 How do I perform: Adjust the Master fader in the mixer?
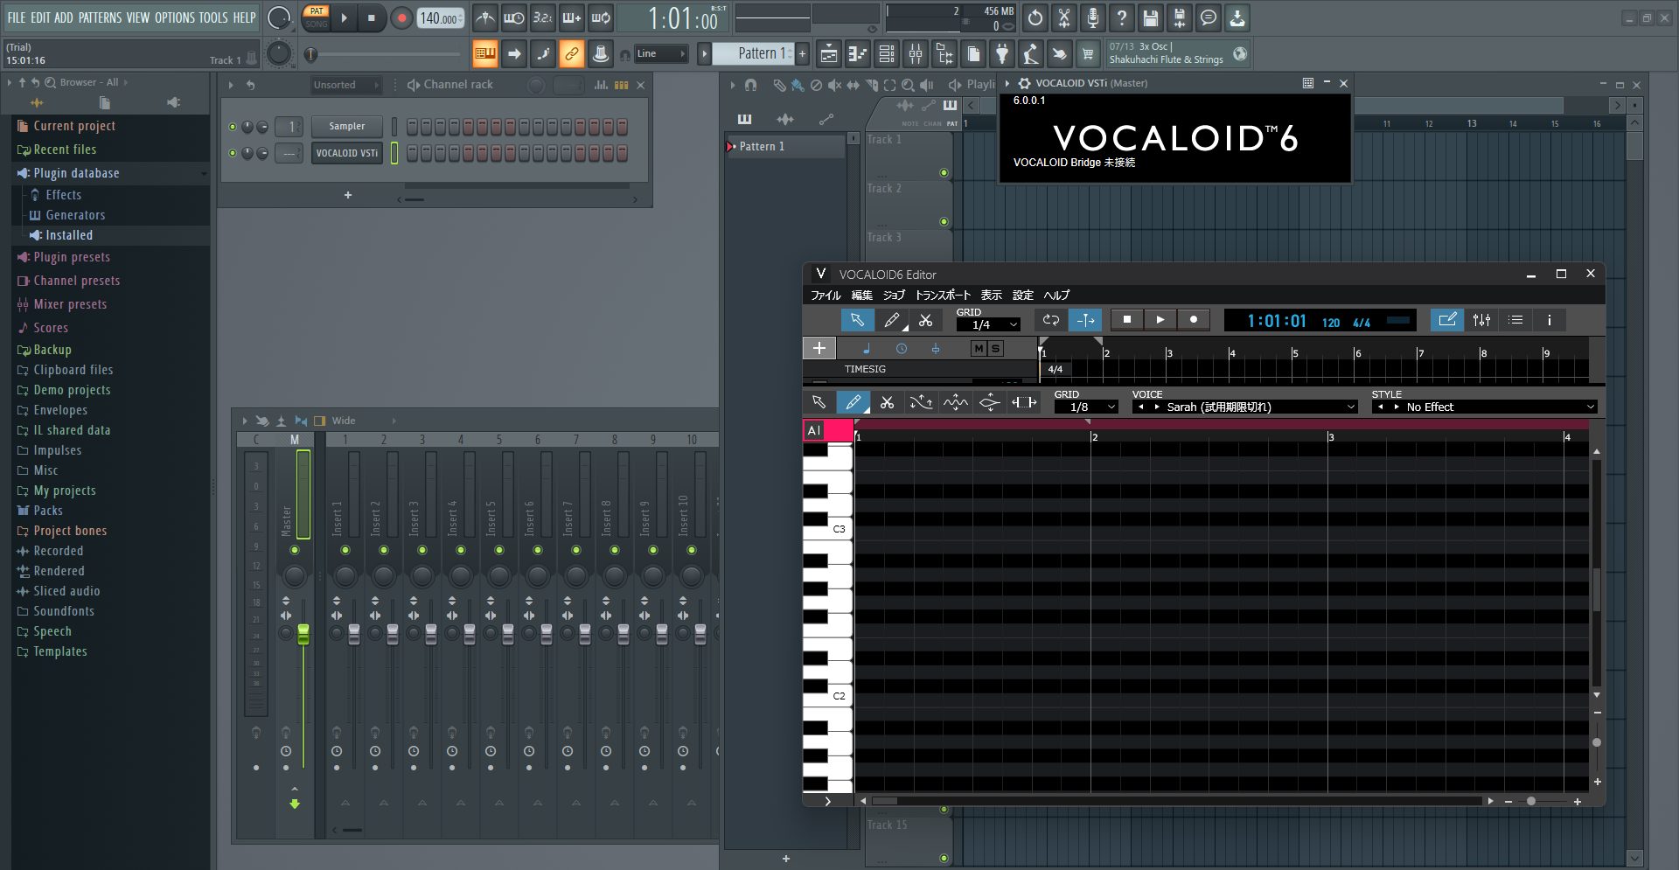coord(303,636)
